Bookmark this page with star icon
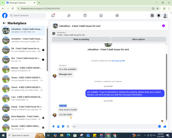This screenshot has height=138, width=172. (158, 8)
